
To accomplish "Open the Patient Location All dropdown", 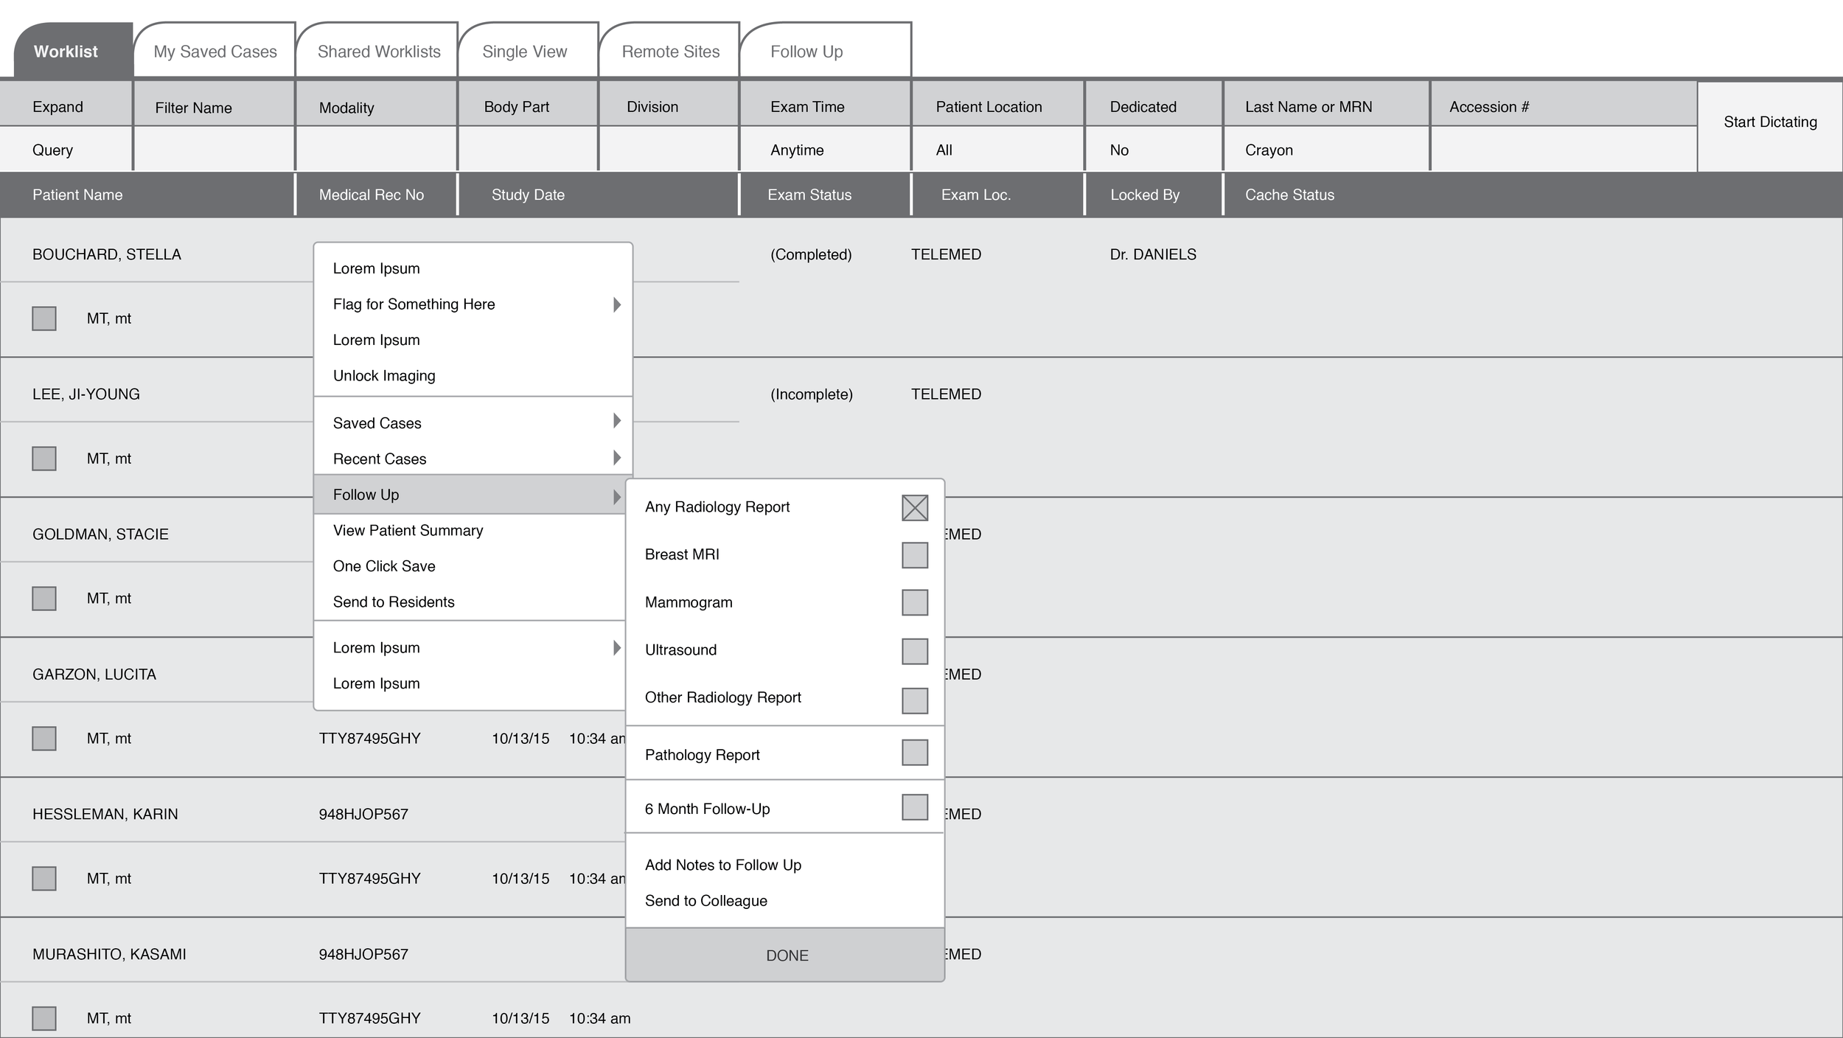I will coord(998,149).
